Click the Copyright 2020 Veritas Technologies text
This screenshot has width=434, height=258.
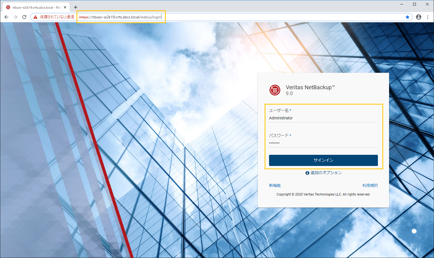click(323, 194)
